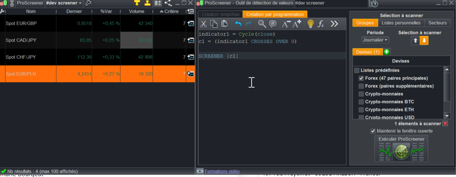456x177 pixels.
Task: Click the blue Undo arrow
Action: pyautogui.click(x=238, y=24)
